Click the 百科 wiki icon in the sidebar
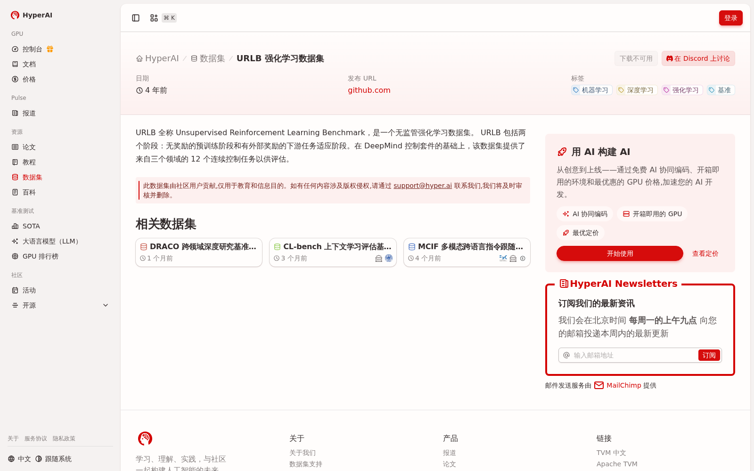The height and width of the screenshot is (471, 754). click(15, 192)
